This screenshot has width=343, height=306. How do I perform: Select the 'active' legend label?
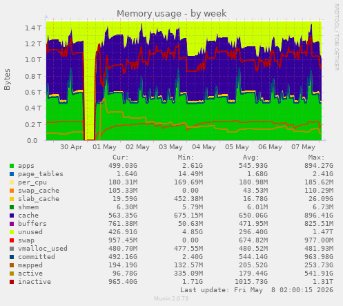[30, 274]
